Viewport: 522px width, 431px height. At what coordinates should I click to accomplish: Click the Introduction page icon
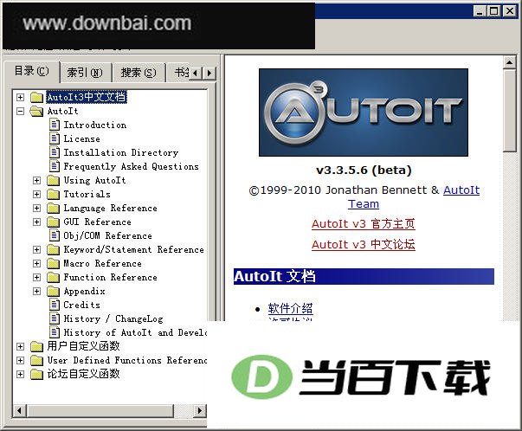pyautogui.click(x=55, y=125)
